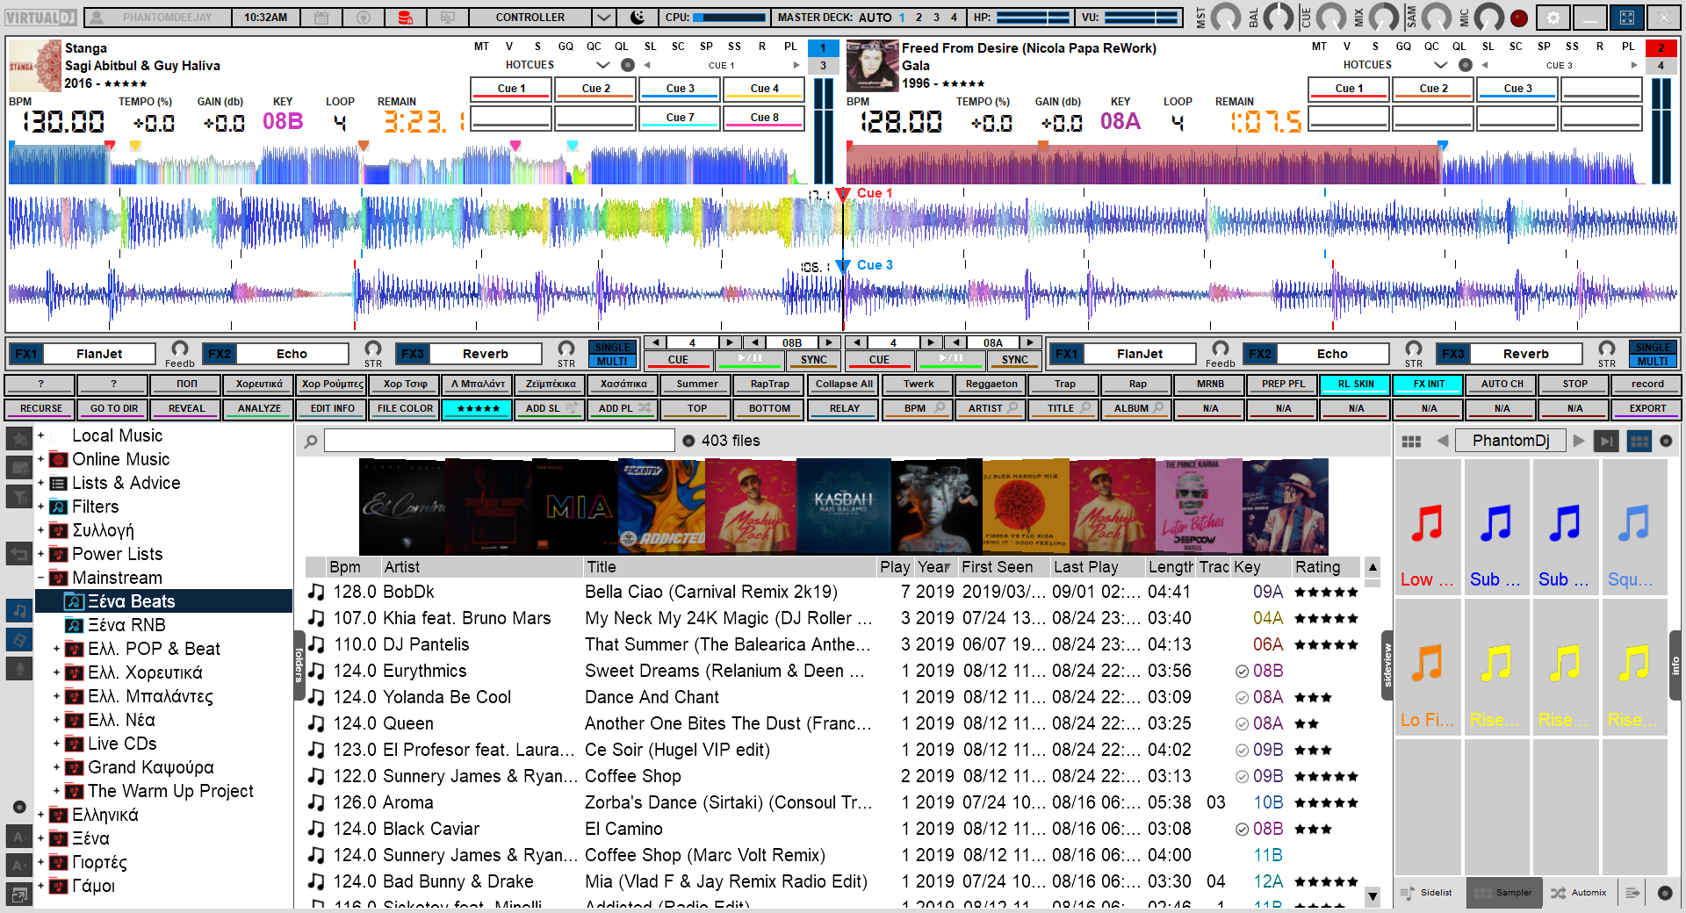Screen dimensions: 1686x913
Task: Set master deck to AUTO
Action: click(x=875, y=18)
